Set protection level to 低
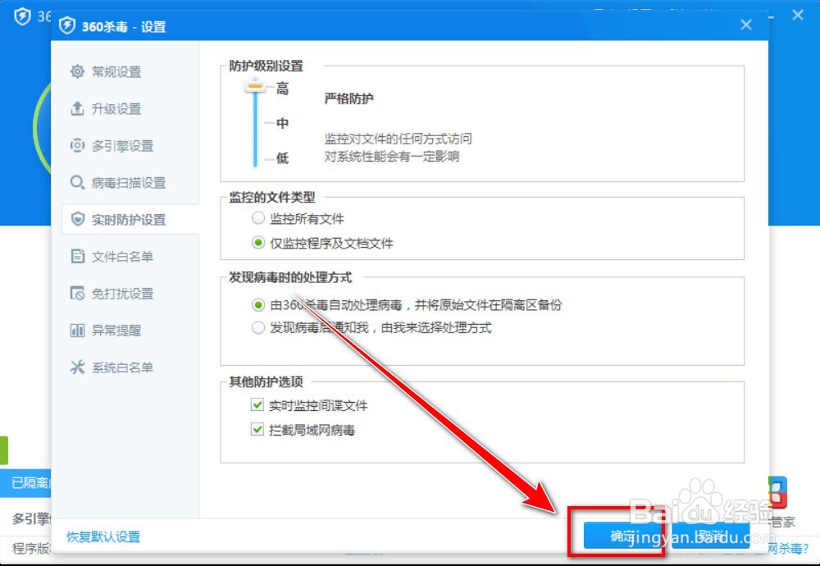This screenshot has width=820, height=566. pos(282,158)
